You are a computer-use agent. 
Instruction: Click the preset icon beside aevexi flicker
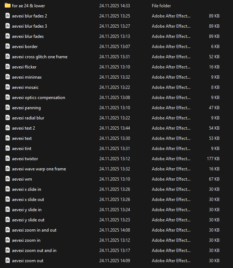(8, 67)
